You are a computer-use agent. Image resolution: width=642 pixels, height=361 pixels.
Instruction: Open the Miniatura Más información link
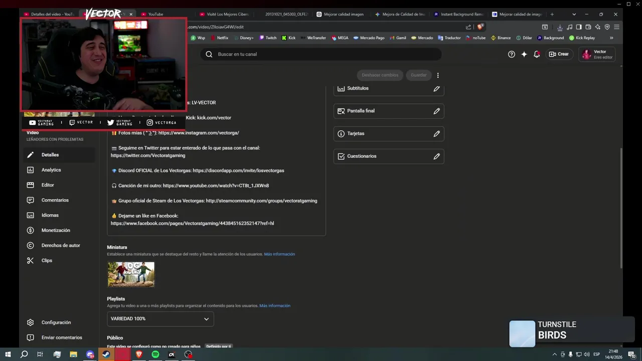tap(279, 254)
